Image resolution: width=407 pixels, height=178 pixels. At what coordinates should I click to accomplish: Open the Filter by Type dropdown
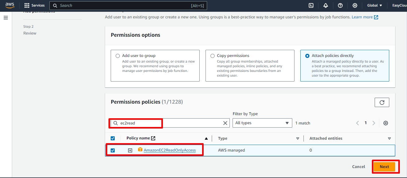coord(262,123)
